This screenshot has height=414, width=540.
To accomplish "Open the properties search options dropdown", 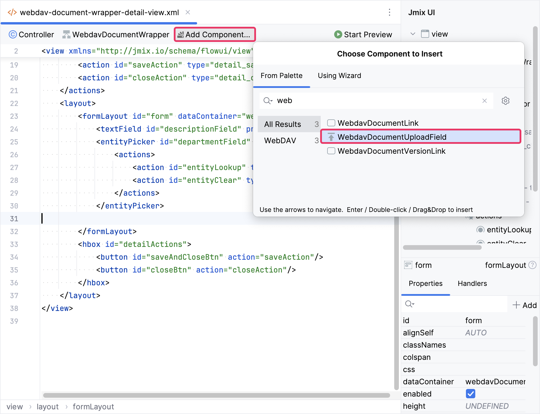I will (x=410, y=304).
